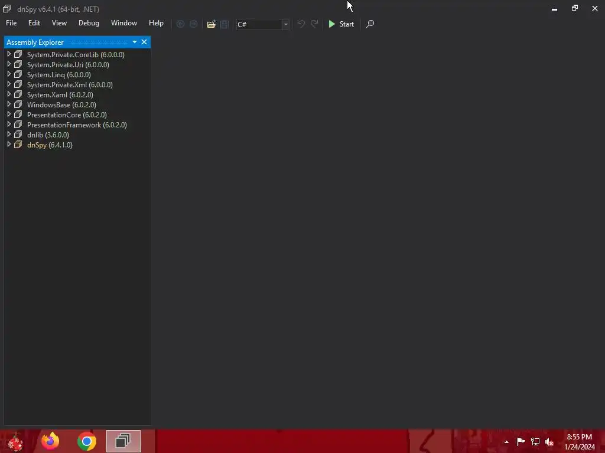Expand System.Private.Uri assembly node
This screenshot has width=605, height=453.
(x=9, y=64)
